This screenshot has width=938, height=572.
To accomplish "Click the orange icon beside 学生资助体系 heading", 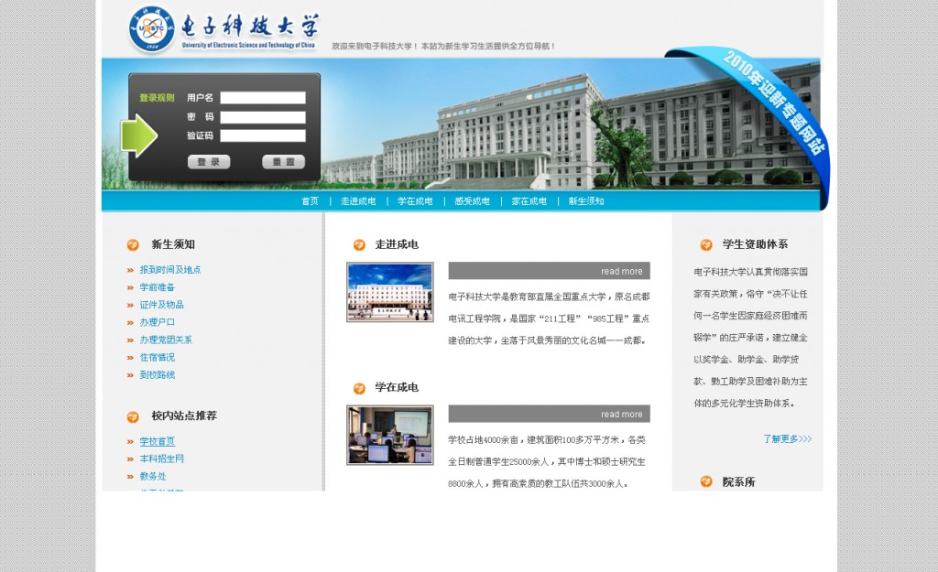I will click(706, 244).
